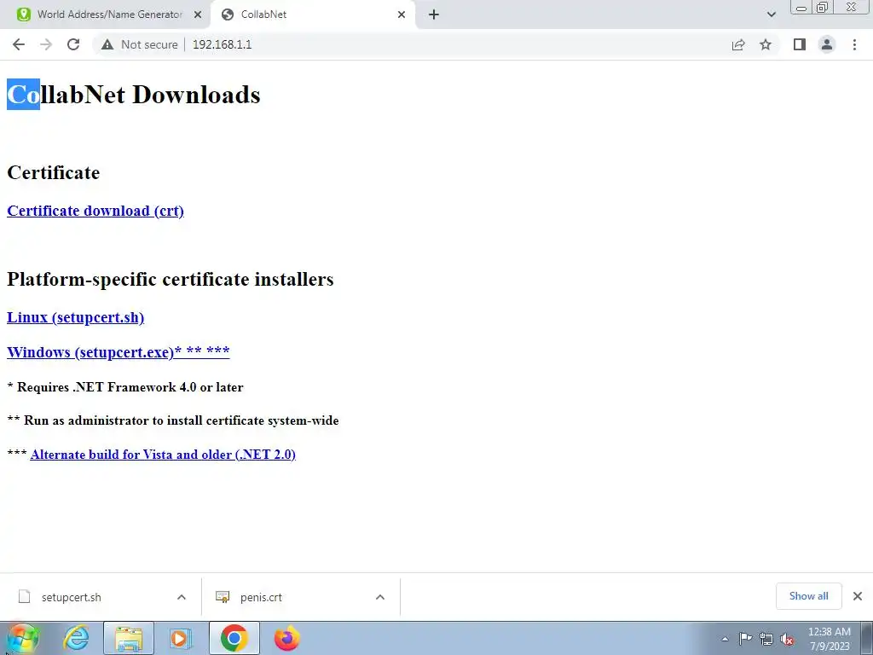Screen dimensions: 873x655
Task: Launch Firefox from the taskbar
Action: pyautogui.click(x=286, y=638)
